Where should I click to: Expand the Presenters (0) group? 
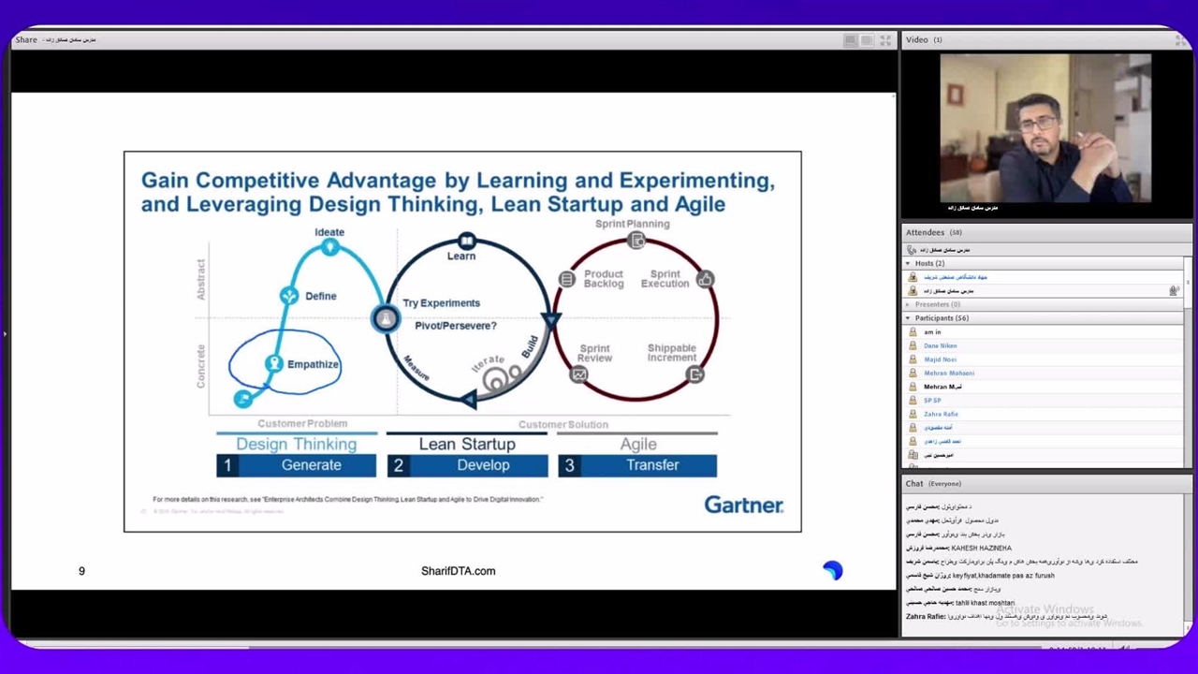(x=908, y=304)
